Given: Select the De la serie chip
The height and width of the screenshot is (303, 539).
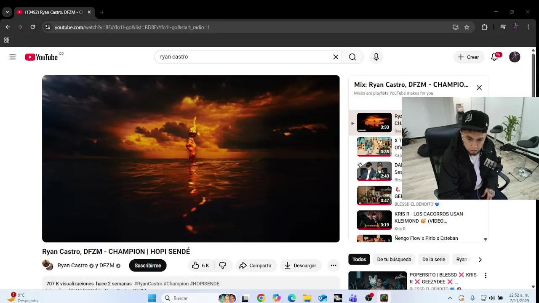Looking at the screenshot, I should click(x=434, y=259).
